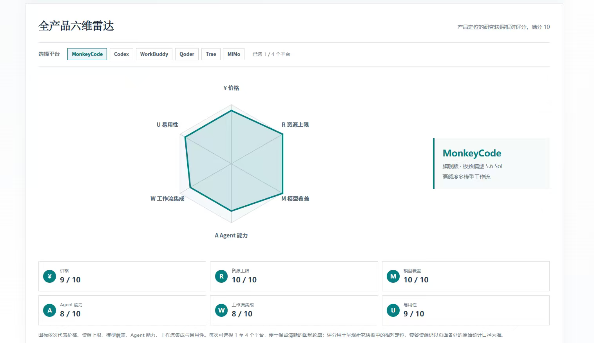Click the U usability score icon
594x343 pixels.
393,310
